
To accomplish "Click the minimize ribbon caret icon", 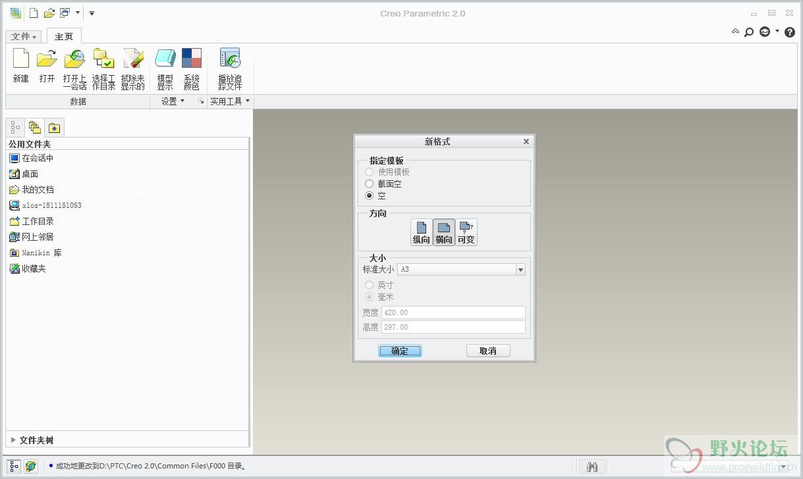I will (735, 31).
